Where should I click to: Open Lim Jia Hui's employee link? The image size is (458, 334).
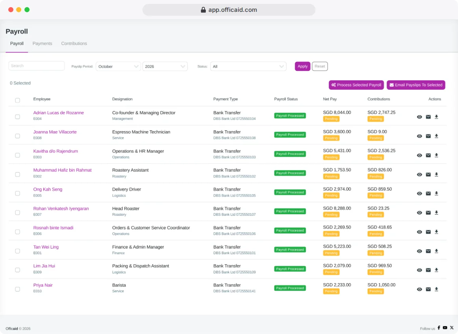pos(44,266)
